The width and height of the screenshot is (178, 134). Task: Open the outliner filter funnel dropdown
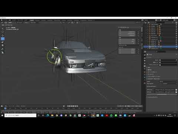tap(173, 22)
